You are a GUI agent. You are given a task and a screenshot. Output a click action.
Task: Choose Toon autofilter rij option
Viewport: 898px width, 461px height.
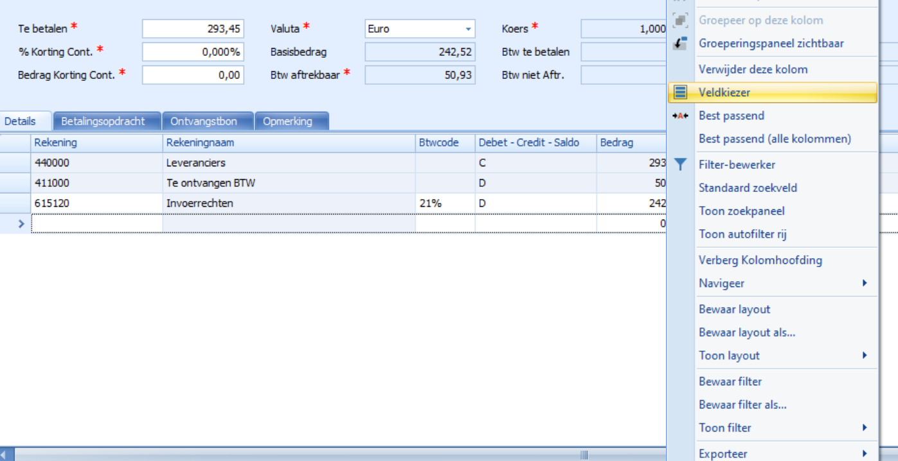pos(742,234)
